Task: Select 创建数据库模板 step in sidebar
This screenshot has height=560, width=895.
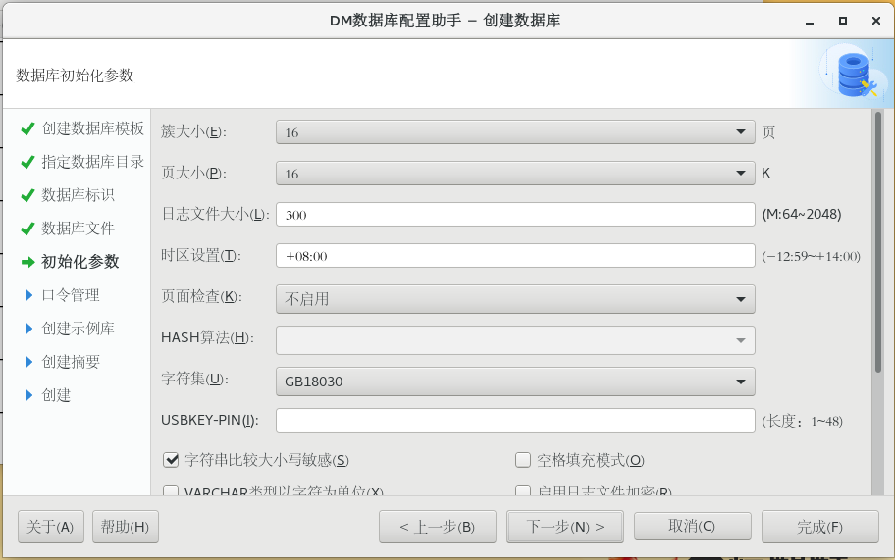Action: click(x=92, y=128)
